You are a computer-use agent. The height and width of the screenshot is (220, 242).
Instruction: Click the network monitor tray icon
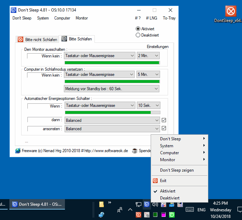138,205
